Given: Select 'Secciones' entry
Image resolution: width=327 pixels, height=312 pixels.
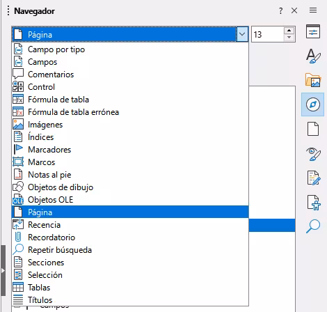Looking at the screenshot, I should [130, 263].
